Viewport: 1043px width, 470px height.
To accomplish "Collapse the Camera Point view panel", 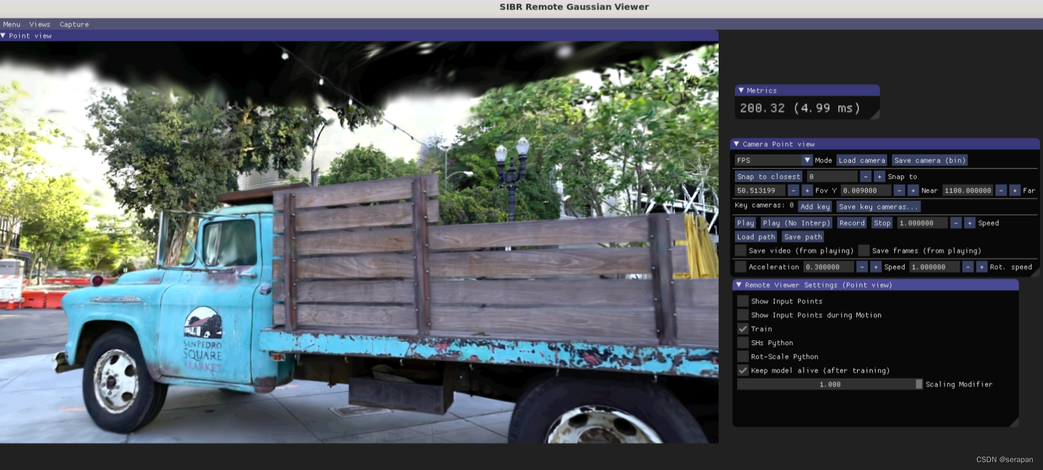I will click(736, 144).
